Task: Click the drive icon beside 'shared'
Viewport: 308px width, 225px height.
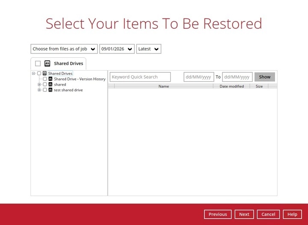Action: click(50, 84)
